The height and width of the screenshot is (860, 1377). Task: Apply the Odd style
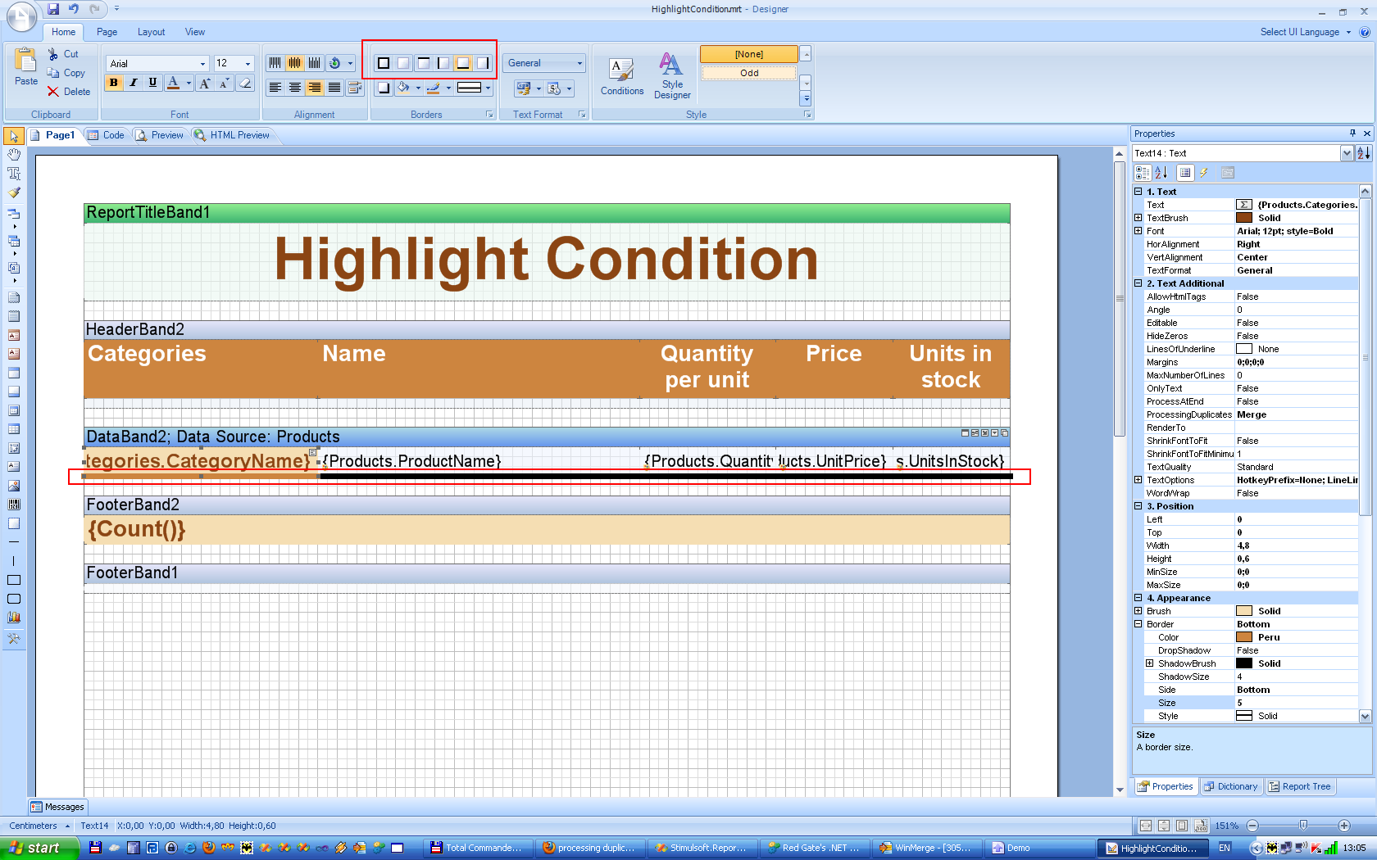point(749,73)
